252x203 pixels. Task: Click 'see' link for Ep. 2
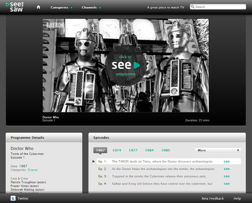[227, 169]
